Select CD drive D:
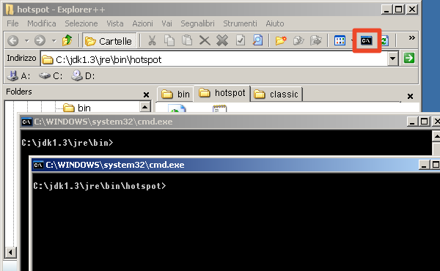 (83, 76)
